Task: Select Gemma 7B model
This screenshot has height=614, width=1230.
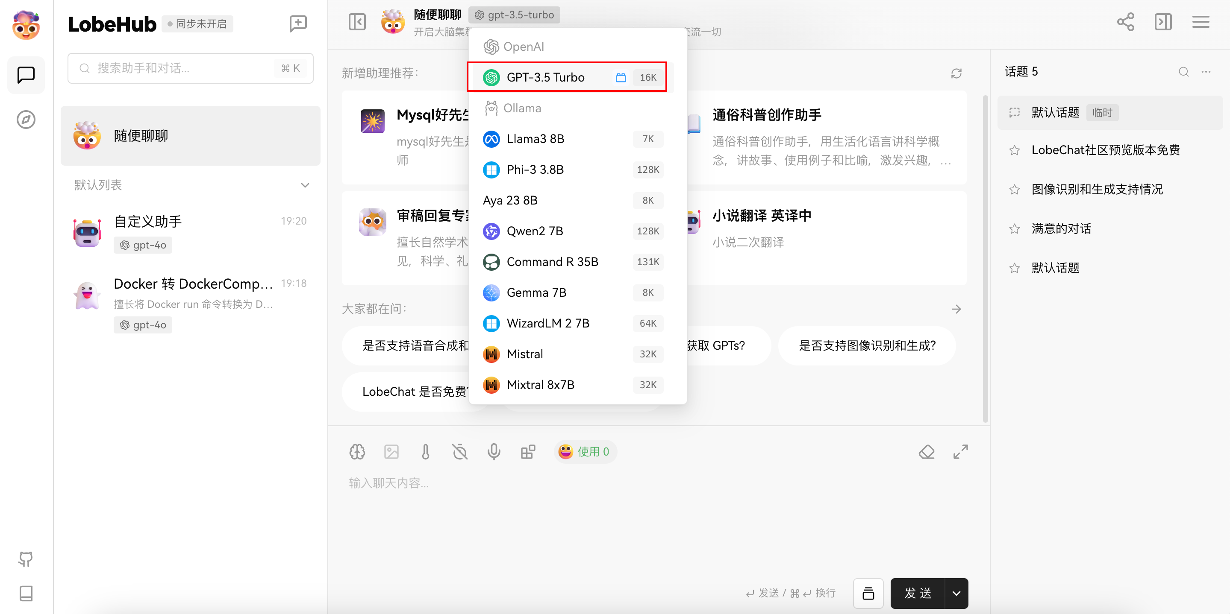Action: coord(573,292)
